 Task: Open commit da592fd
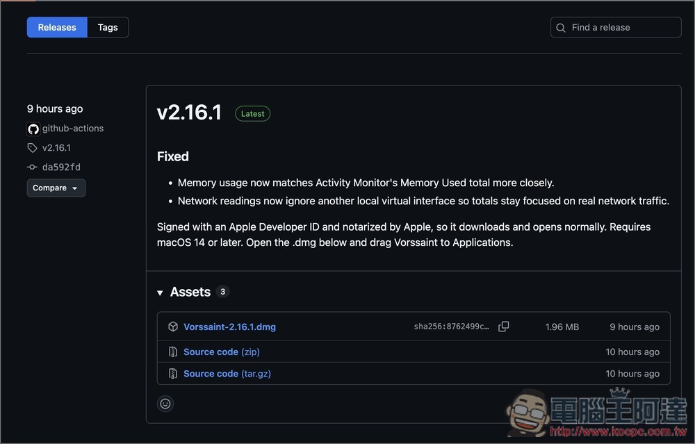pos(61,167)
